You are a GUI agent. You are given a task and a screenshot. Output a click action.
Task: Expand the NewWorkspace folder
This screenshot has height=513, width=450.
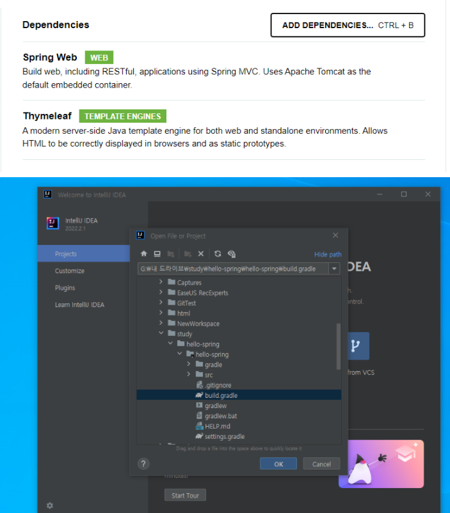pos(161,323)
